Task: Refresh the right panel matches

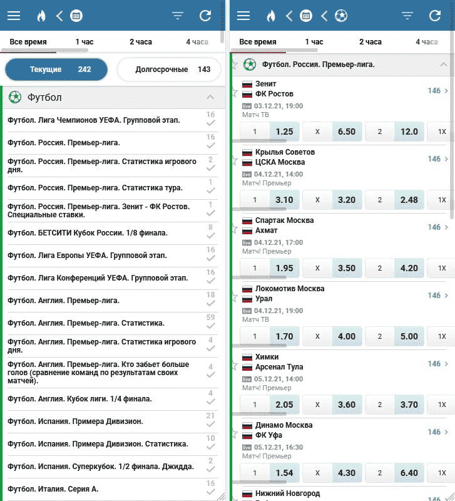Action: tap(435, 16)
